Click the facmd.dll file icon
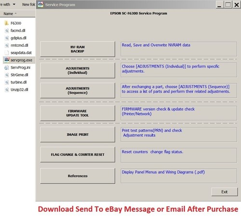241x218 pixels. 7,30
